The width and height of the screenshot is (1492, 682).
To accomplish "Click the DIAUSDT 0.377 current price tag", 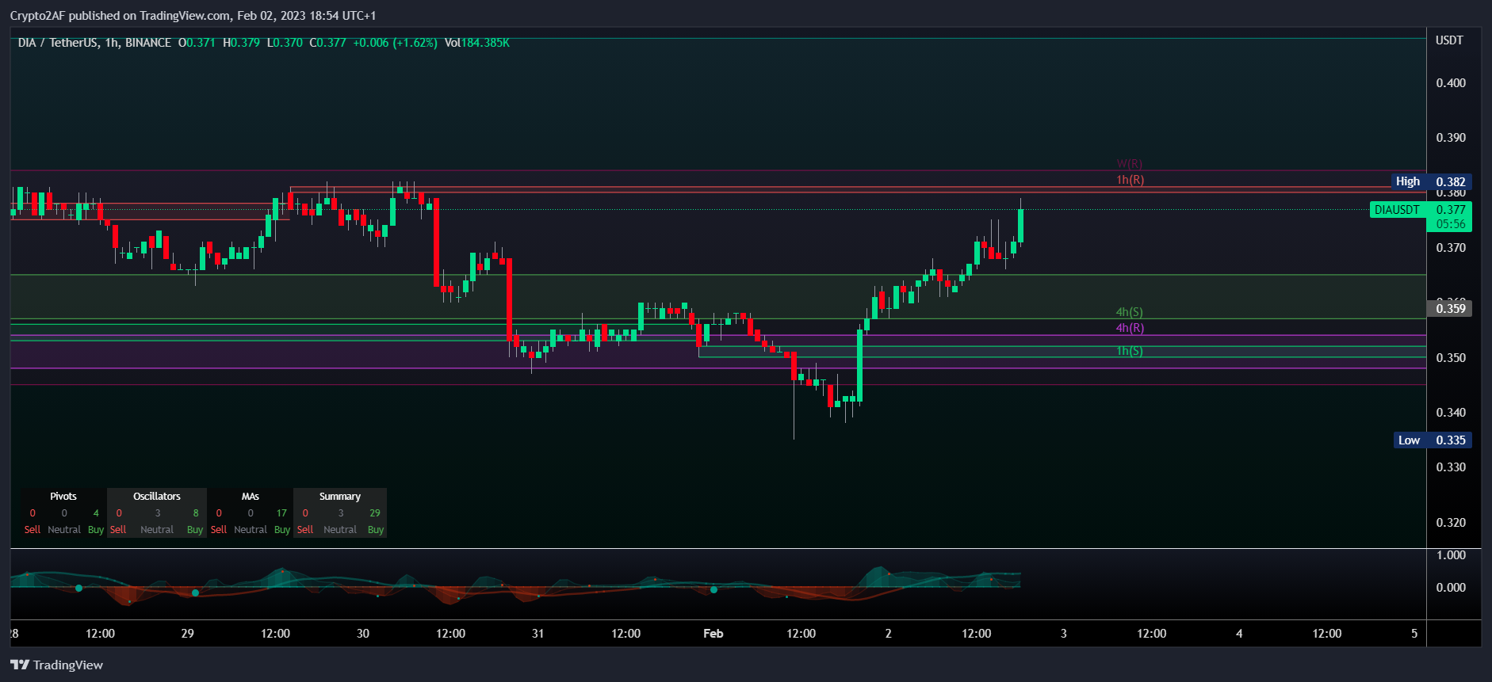I will click(1421, 210).
